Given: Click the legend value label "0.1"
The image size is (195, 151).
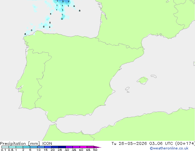Looking at the screenshot, I should point(3,150).
